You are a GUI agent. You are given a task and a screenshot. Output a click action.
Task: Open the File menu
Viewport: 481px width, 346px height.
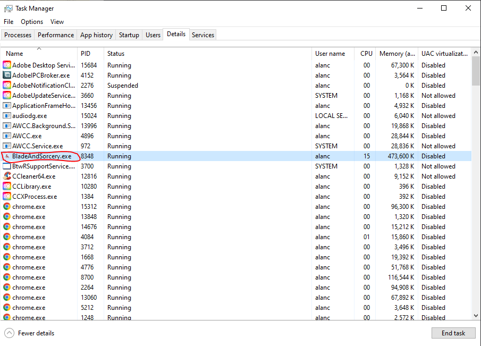click(9, 22)
